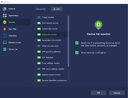The width and height of the screenshot is (128, 98).
Task: Toggle Proxy settings monitor ON switch
Action: [39, 63]
